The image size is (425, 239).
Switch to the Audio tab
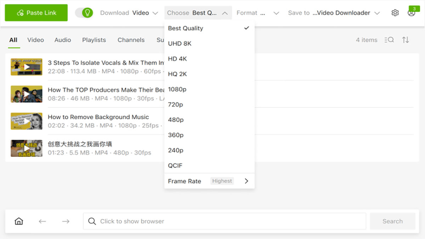click(63, 40)
